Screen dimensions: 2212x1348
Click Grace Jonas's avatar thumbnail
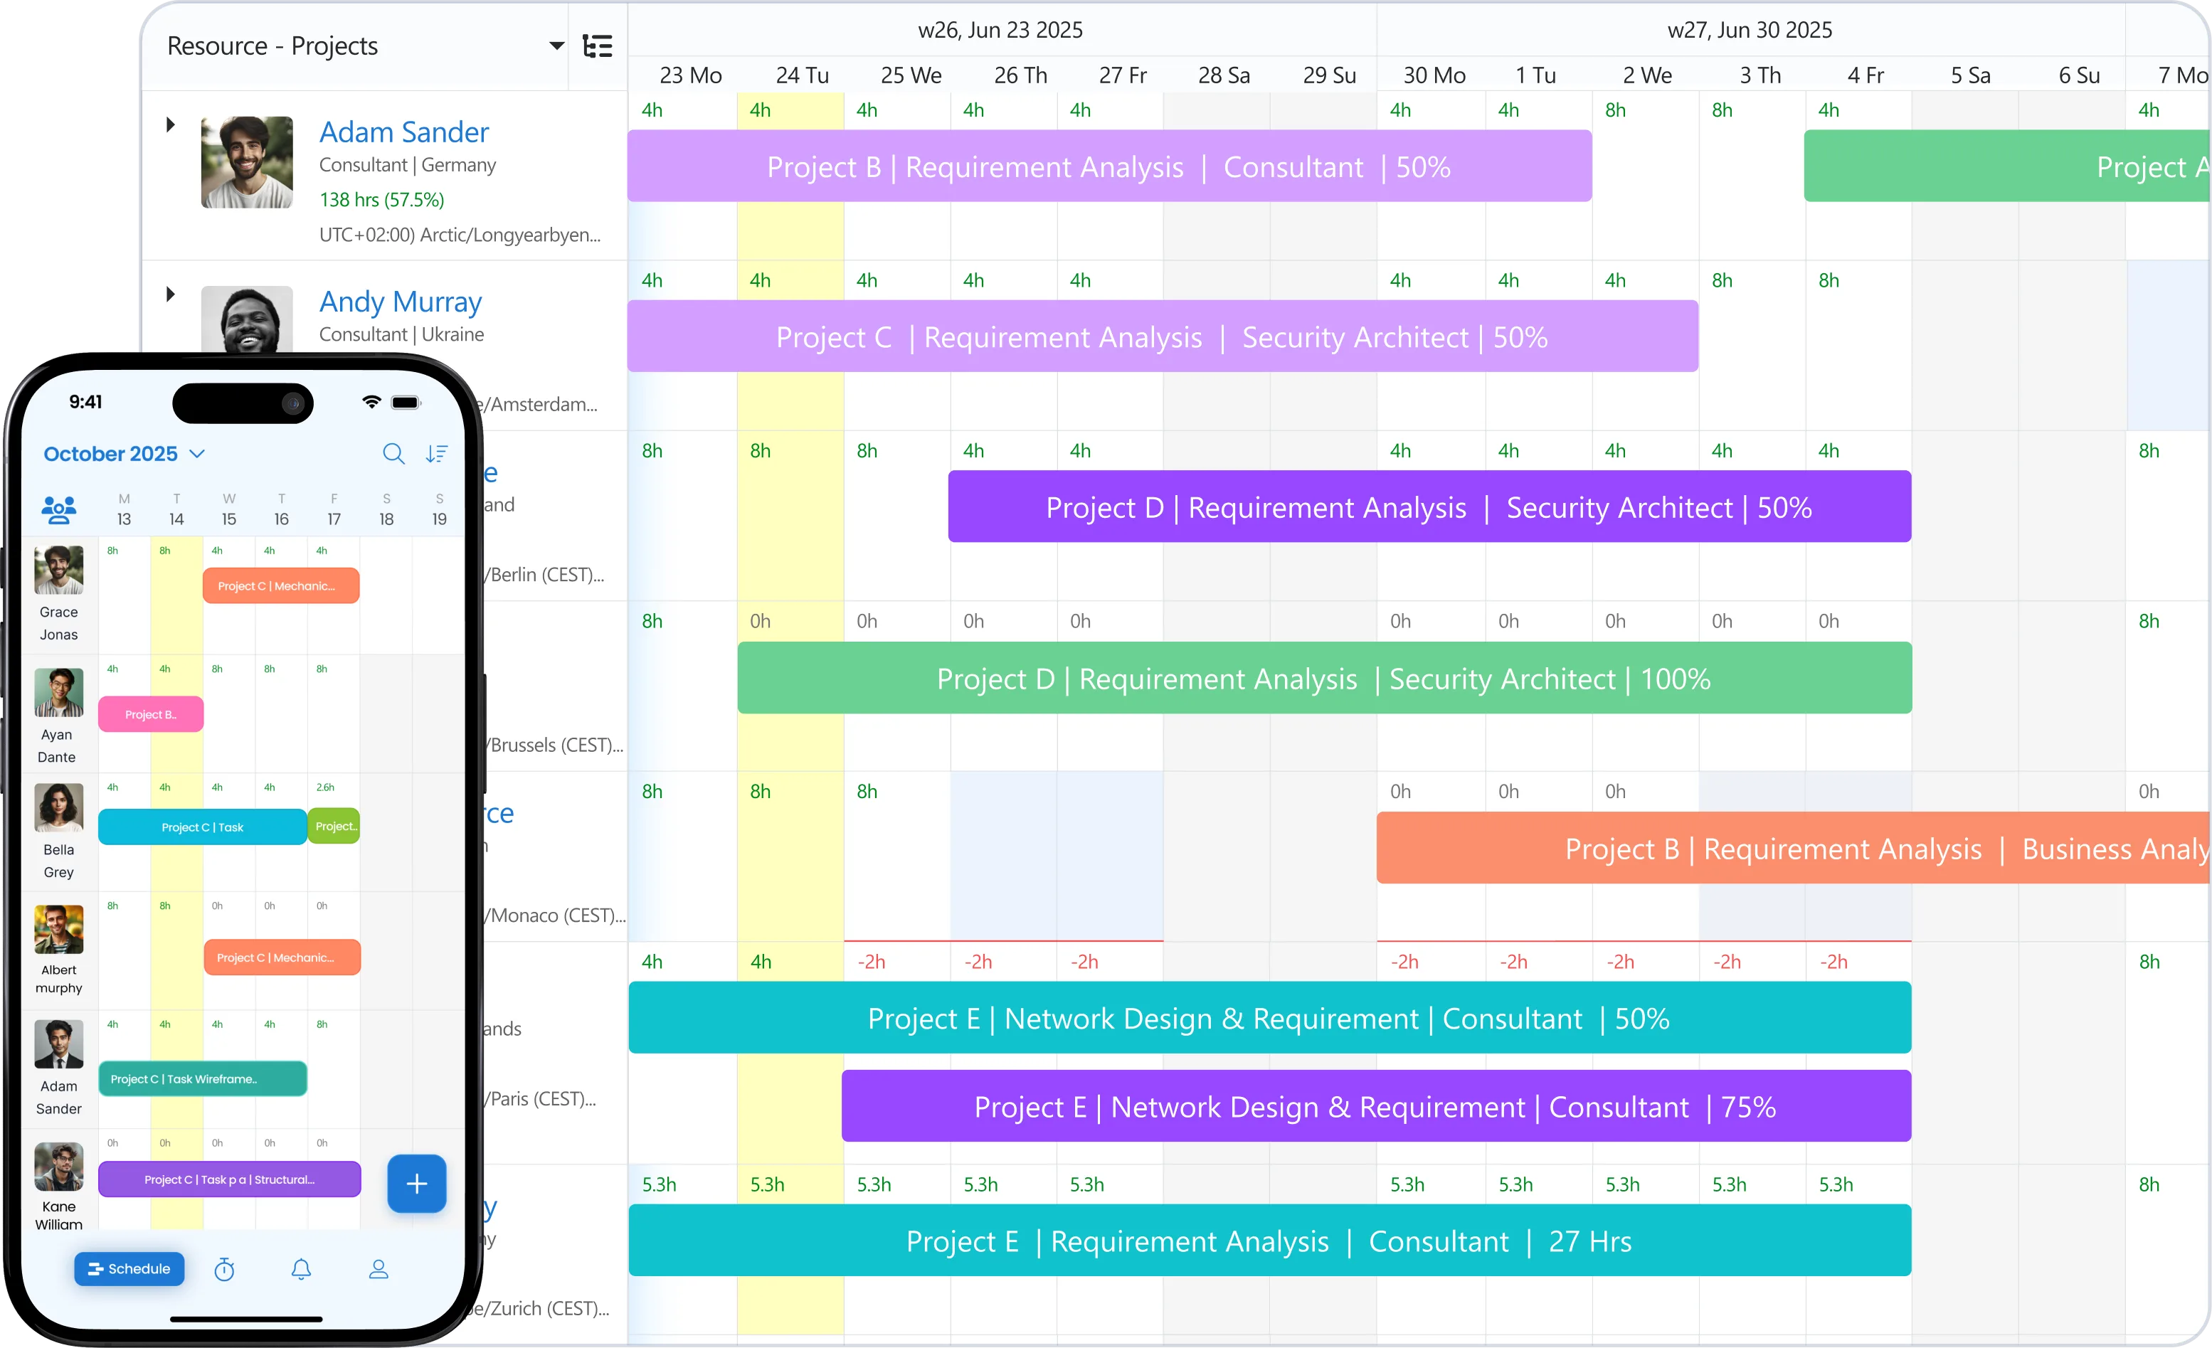pyautogui.click(x=58, y=570)
